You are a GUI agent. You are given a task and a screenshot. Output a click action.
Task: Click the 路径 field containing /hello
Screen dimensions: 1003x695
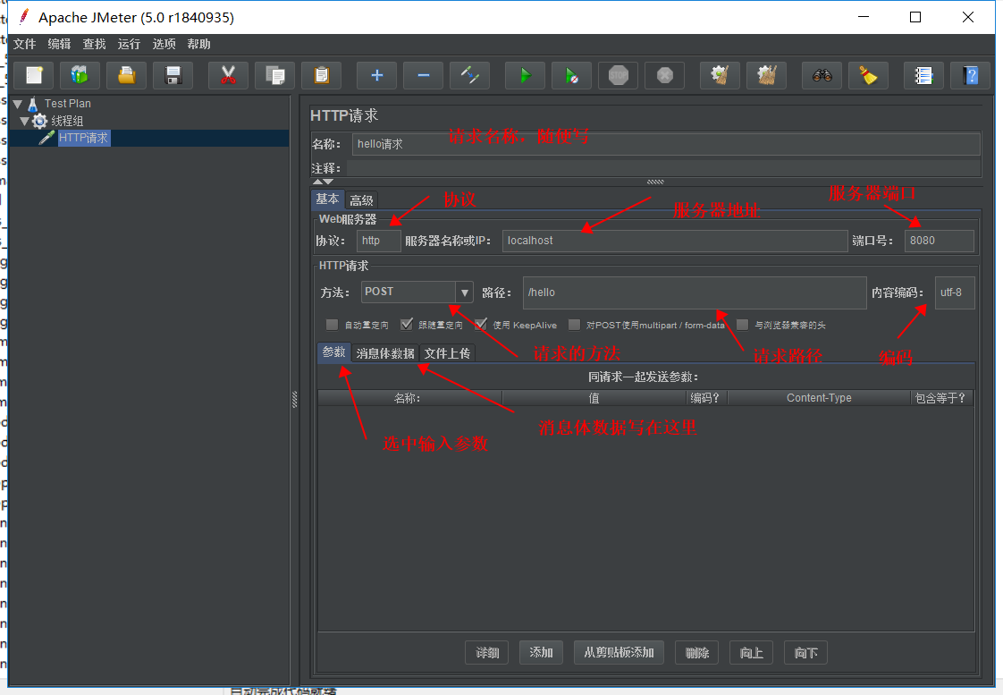tap(695, 292)
